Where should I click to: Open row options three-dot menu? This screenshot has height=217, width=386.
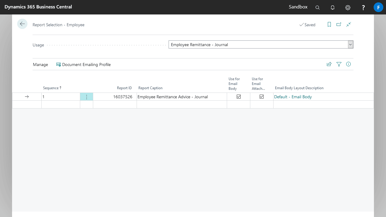[x=87, y=97]
